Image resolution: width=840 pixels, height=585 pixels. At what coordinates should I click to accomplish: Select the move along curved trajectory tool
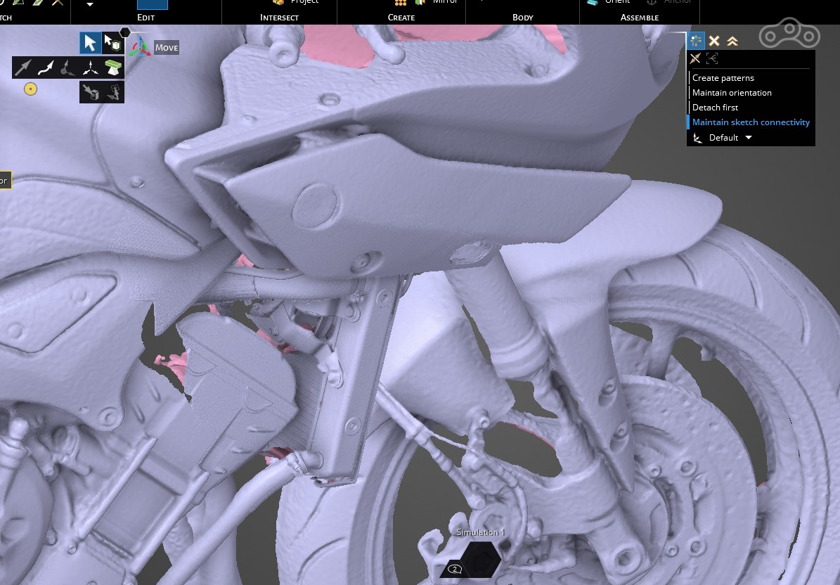click(x=46, y=67)
